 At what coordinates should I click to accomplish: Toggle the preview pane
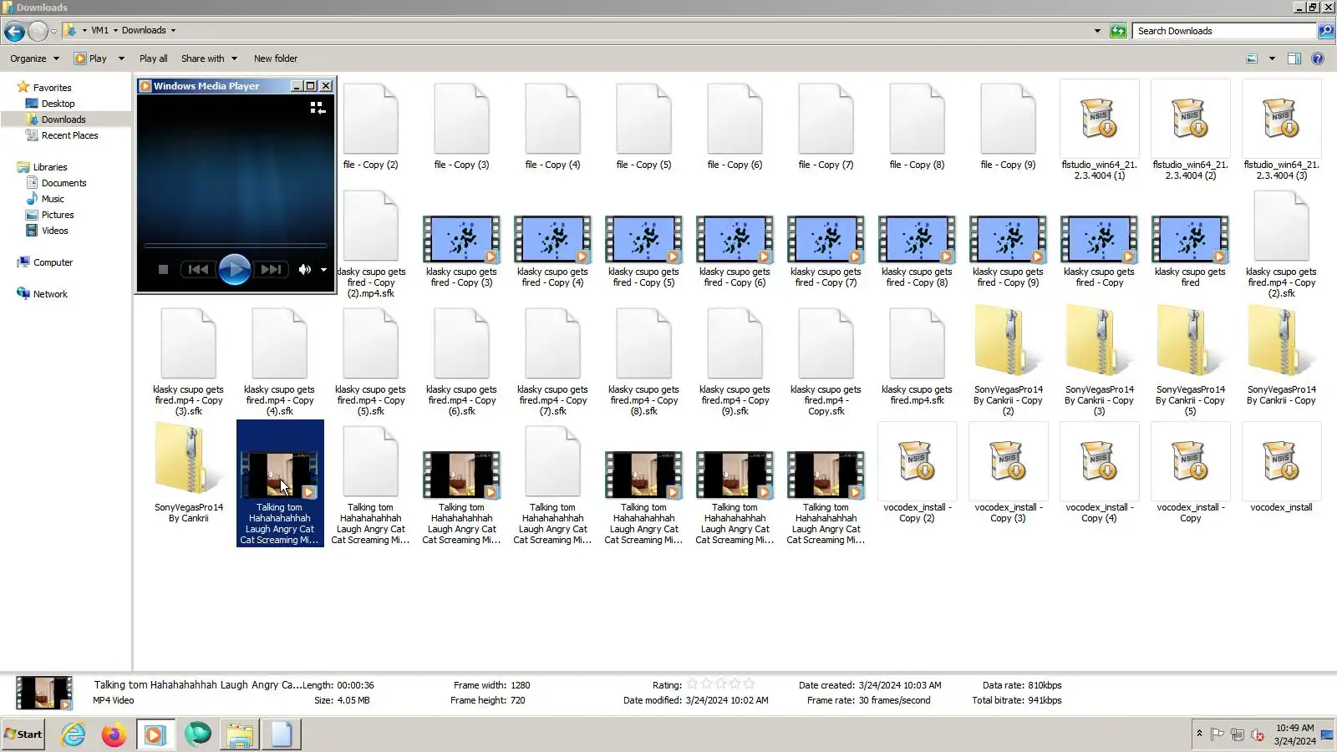(1294, 58)
